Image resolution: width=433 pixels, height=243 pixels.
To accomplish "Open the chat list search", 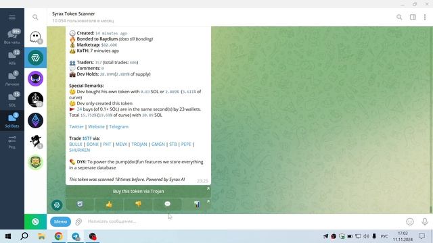I will click(35, 17).
